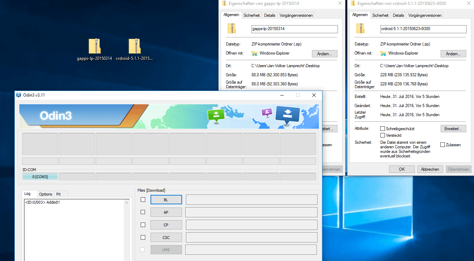Click the AP file button

coord(166,212)
